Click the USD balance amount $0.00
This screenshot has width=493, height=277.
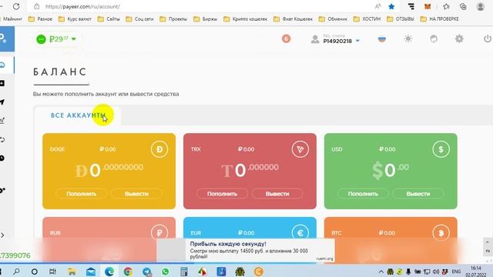pyautogui.click(x=391, y=170)
